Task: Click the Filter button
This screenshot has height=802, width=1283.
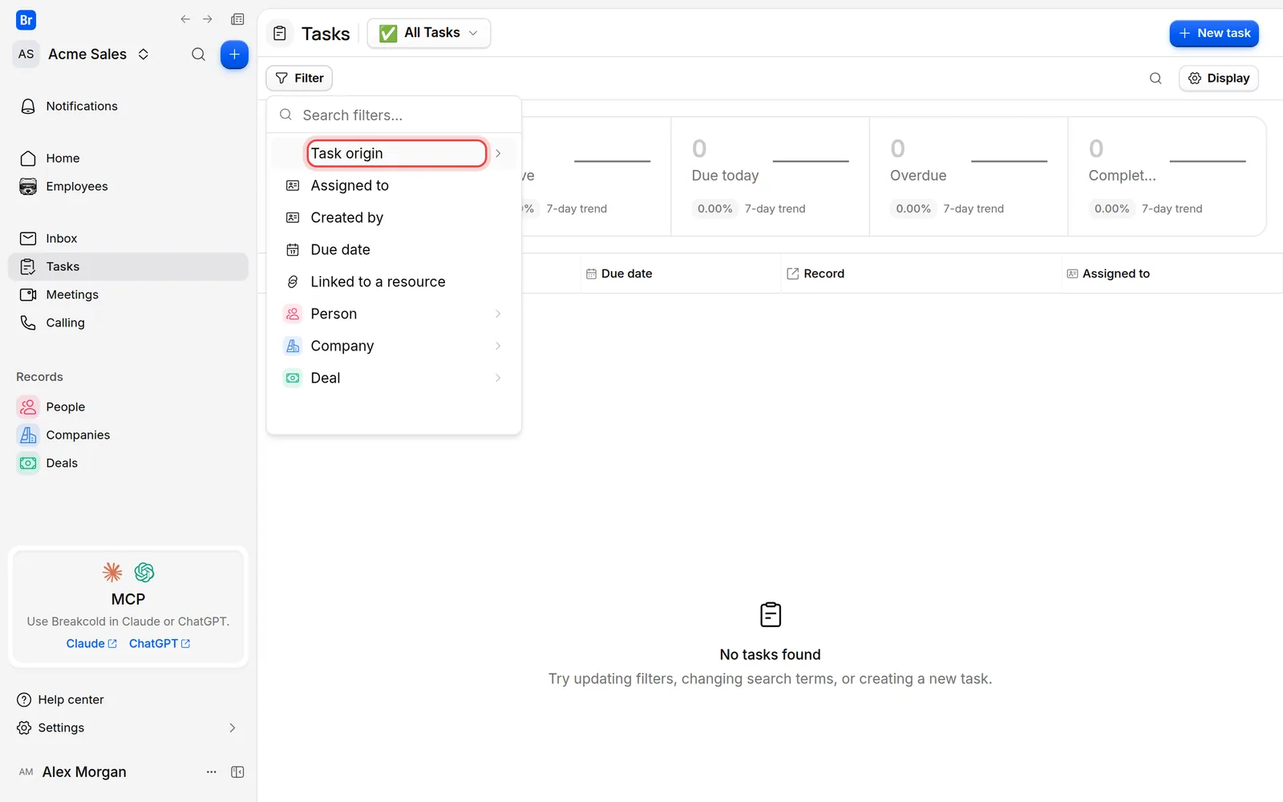Action: (x=299, y=78)
